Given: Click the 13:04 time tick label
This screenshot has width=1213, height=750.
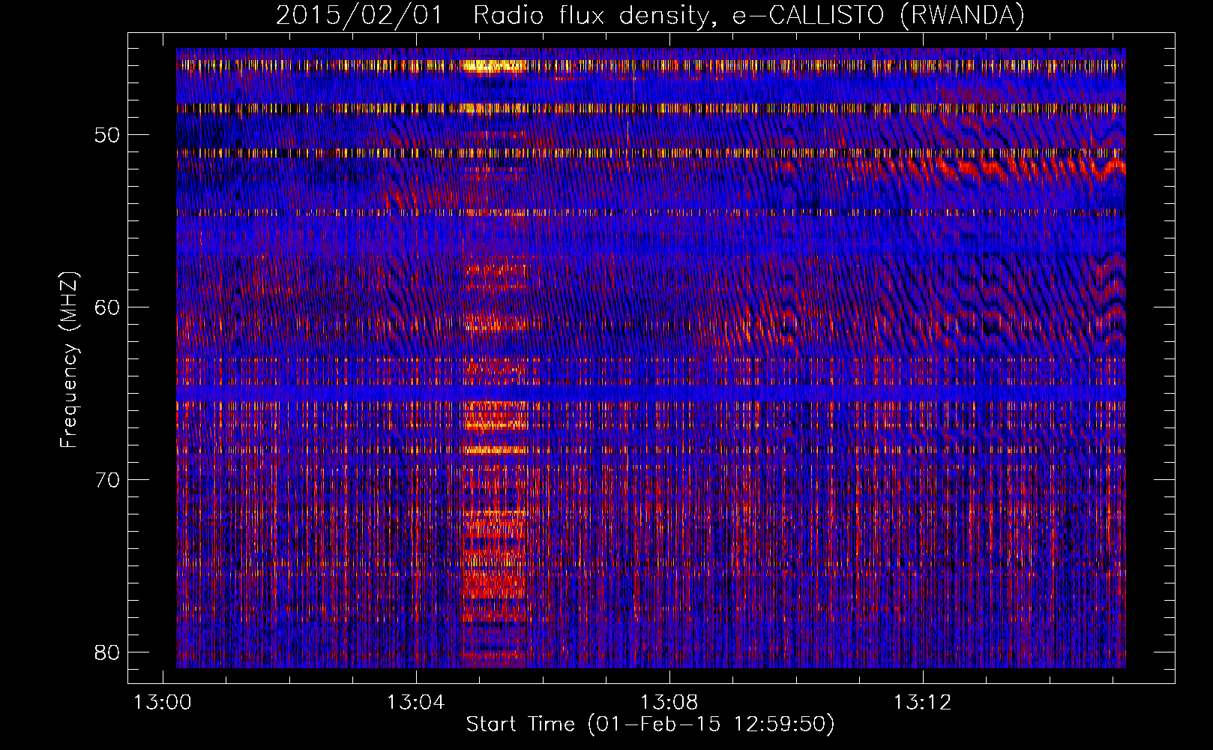Looking at the screenshot, I should [x=415, y=702].
